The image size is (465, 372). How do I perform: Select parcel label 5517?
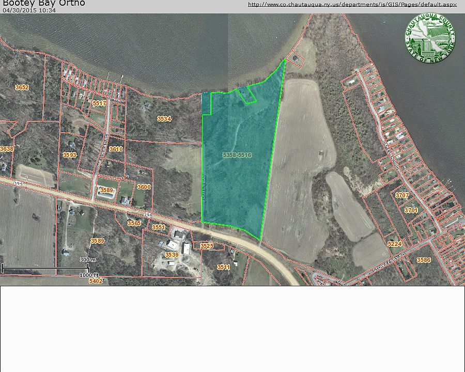coord(99,103)
